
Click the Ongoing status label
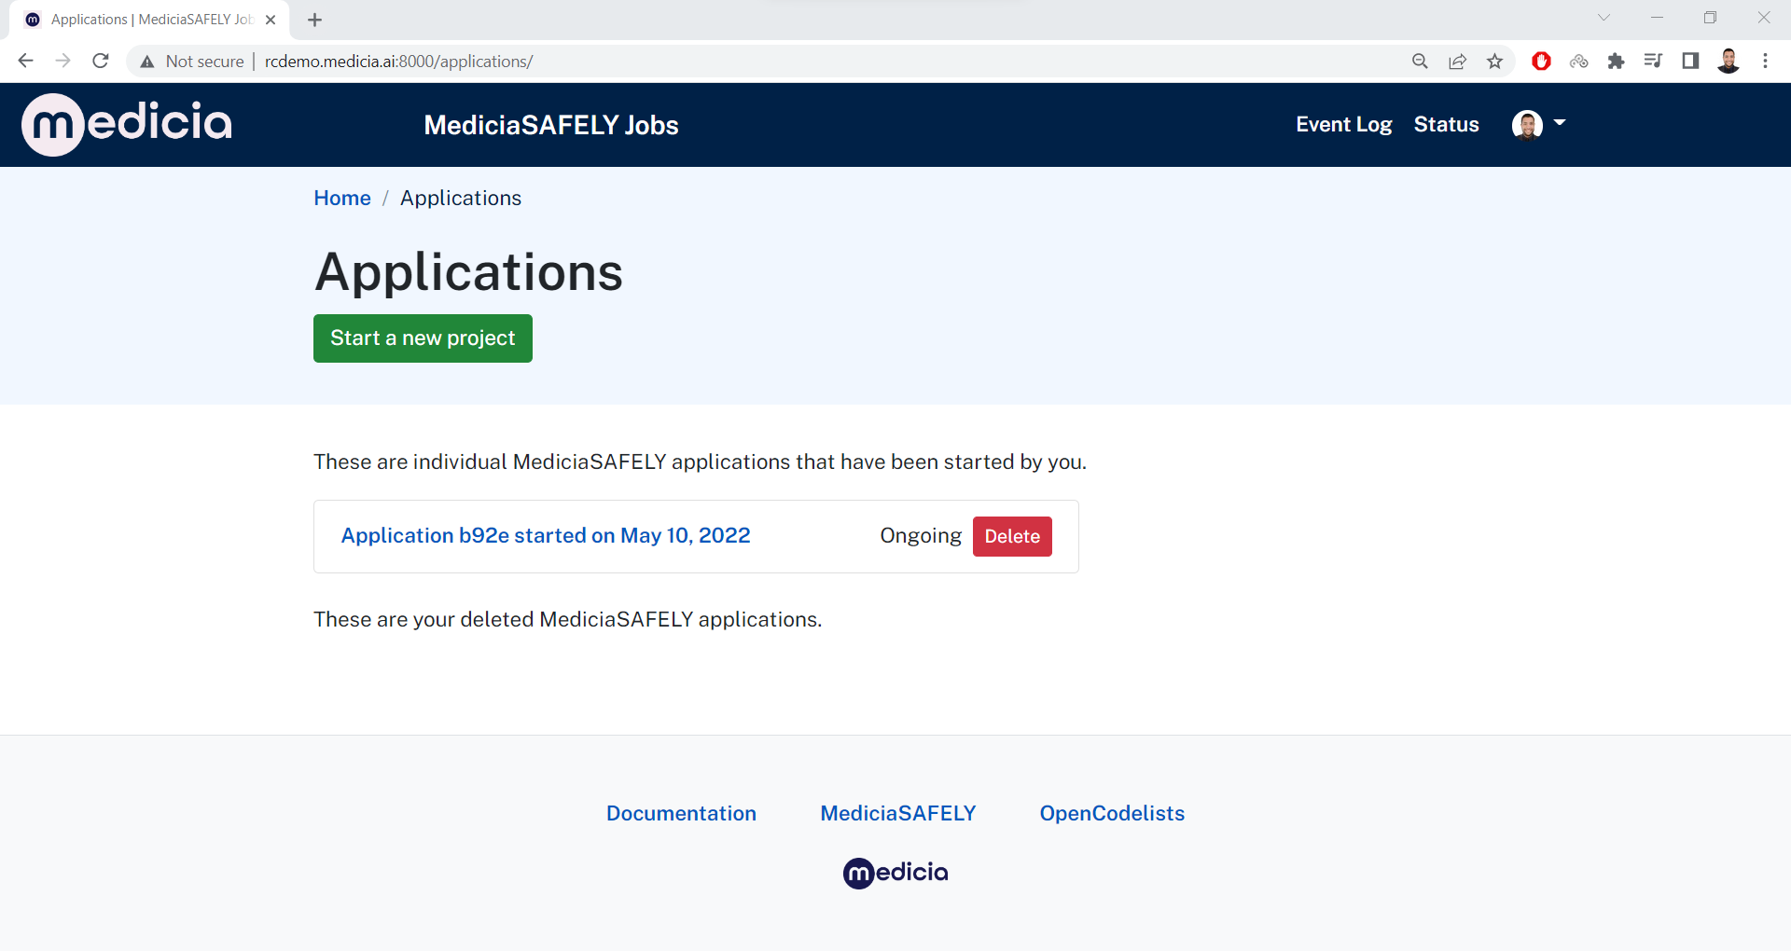tap(921, 535)
